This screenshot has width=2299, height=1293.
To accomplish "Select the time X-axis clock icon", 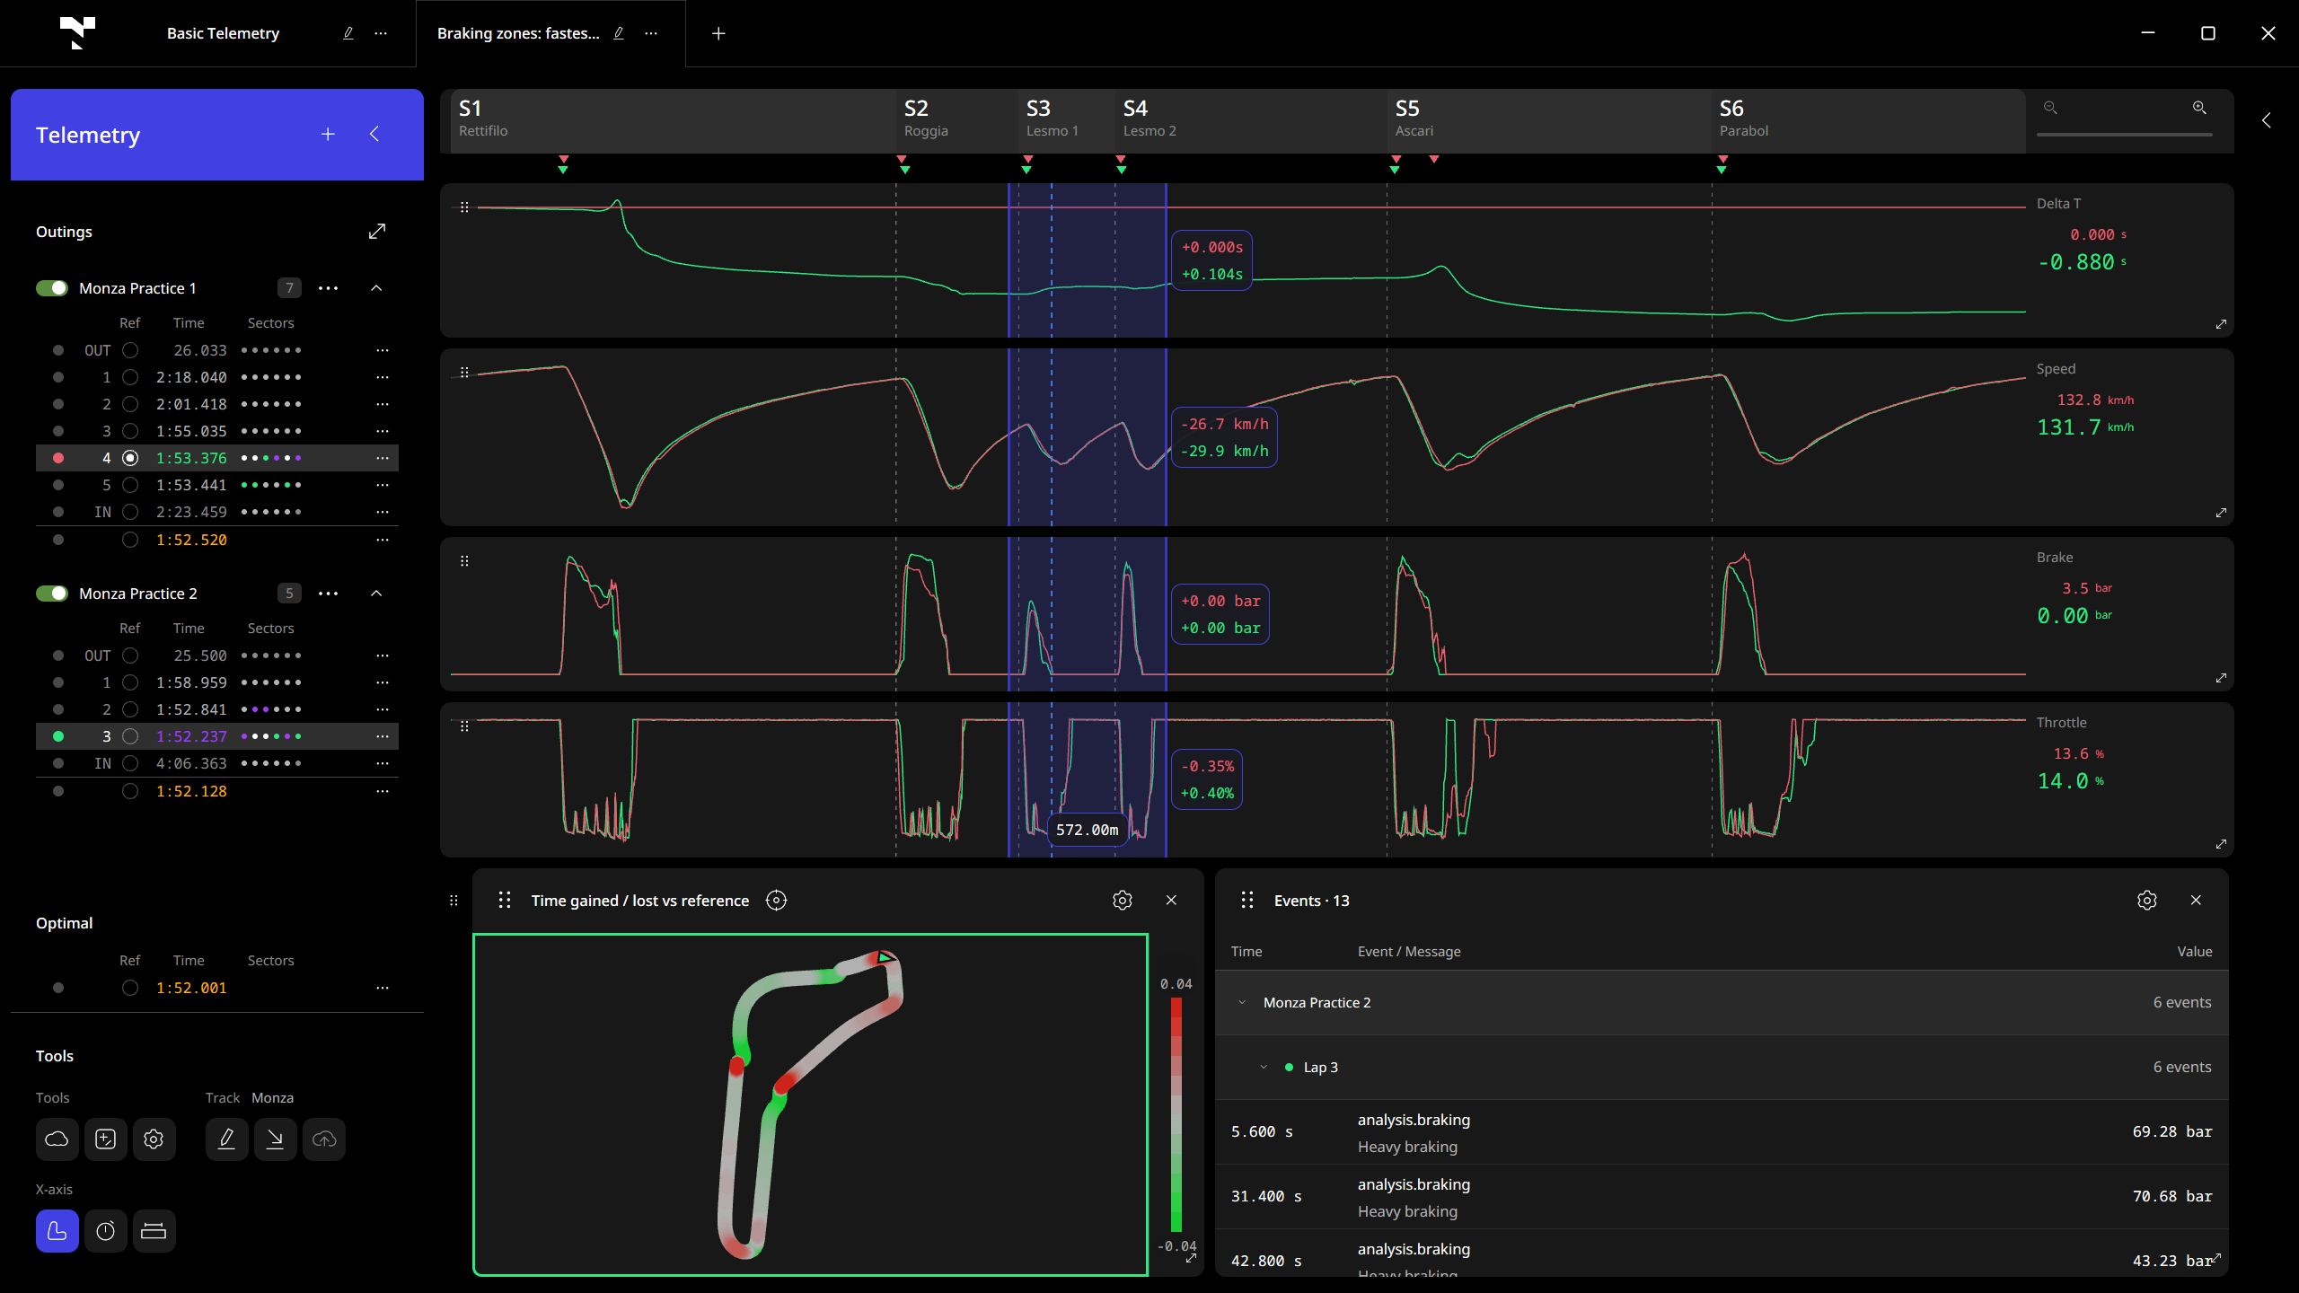I will coord(105,1231).
